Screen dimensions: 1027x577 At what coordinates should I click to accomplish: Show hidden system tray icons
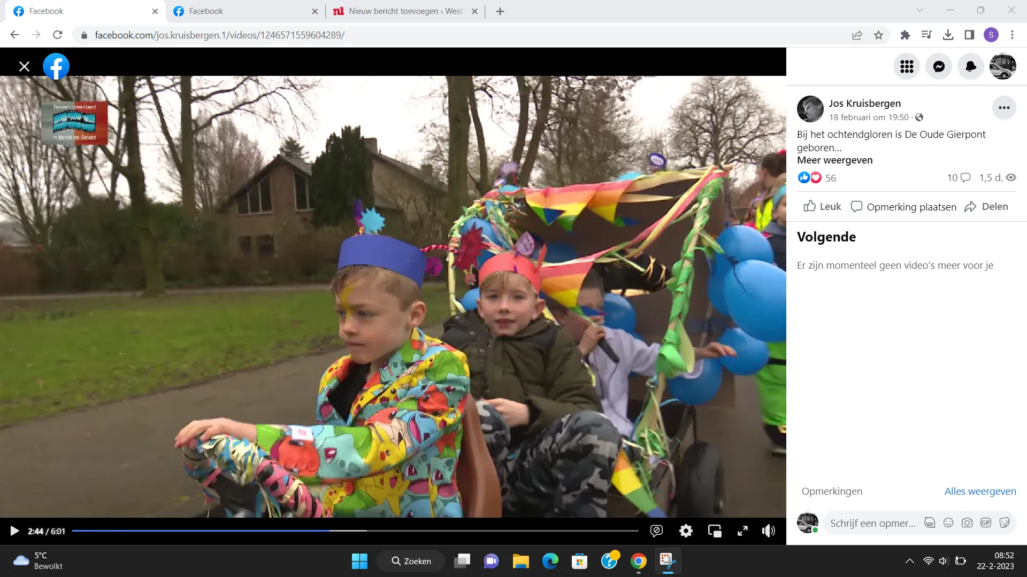point(909,561)
